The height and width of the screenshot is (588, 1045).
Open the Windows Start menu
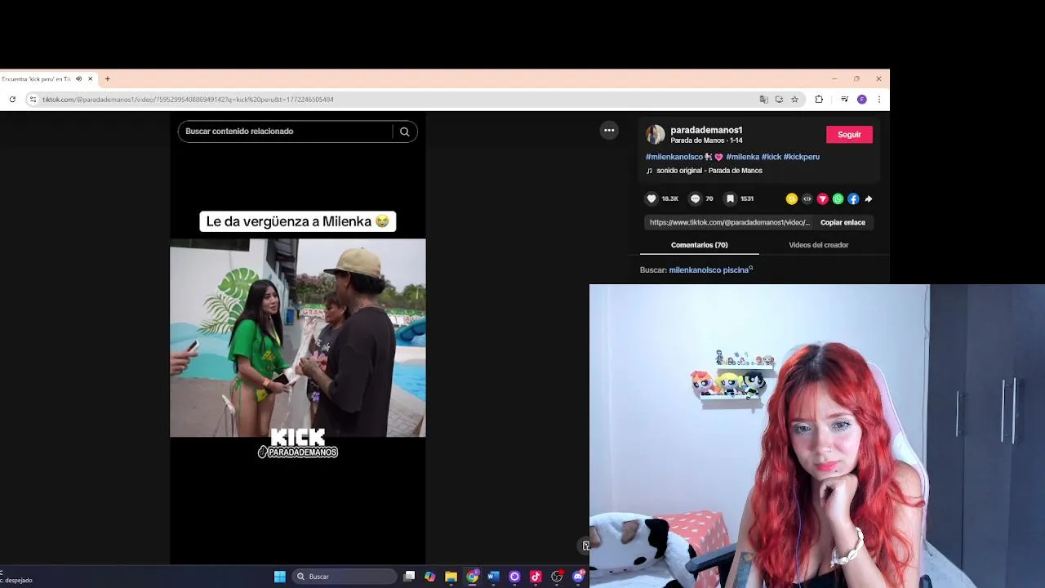tap(280, 577)
